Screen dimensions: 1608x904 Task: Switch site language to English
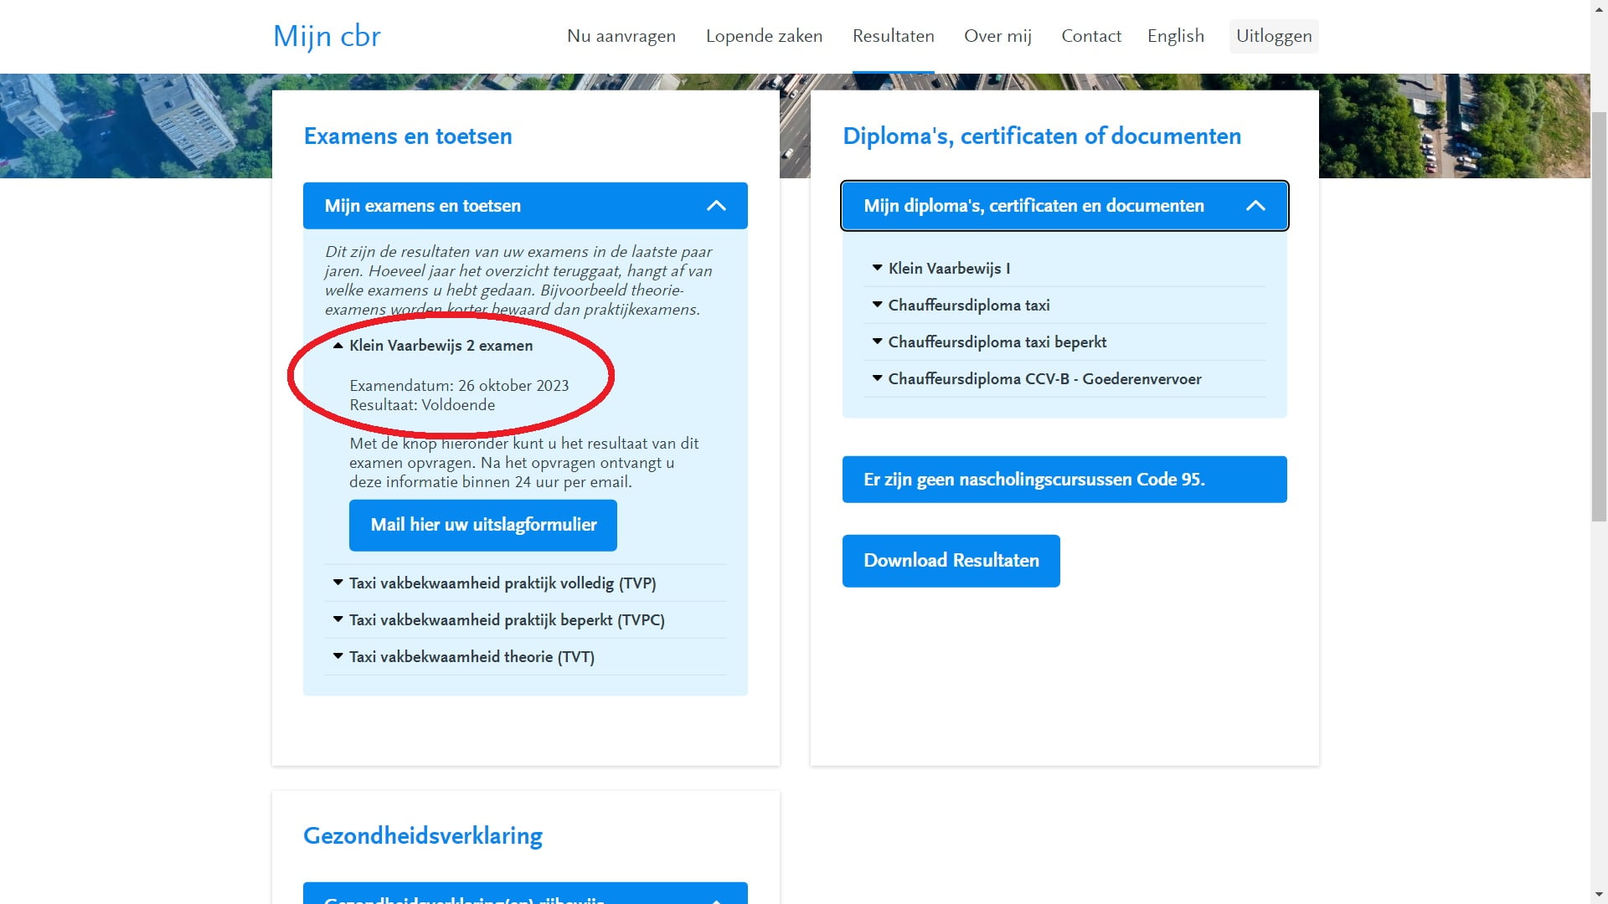[1175, 36]
